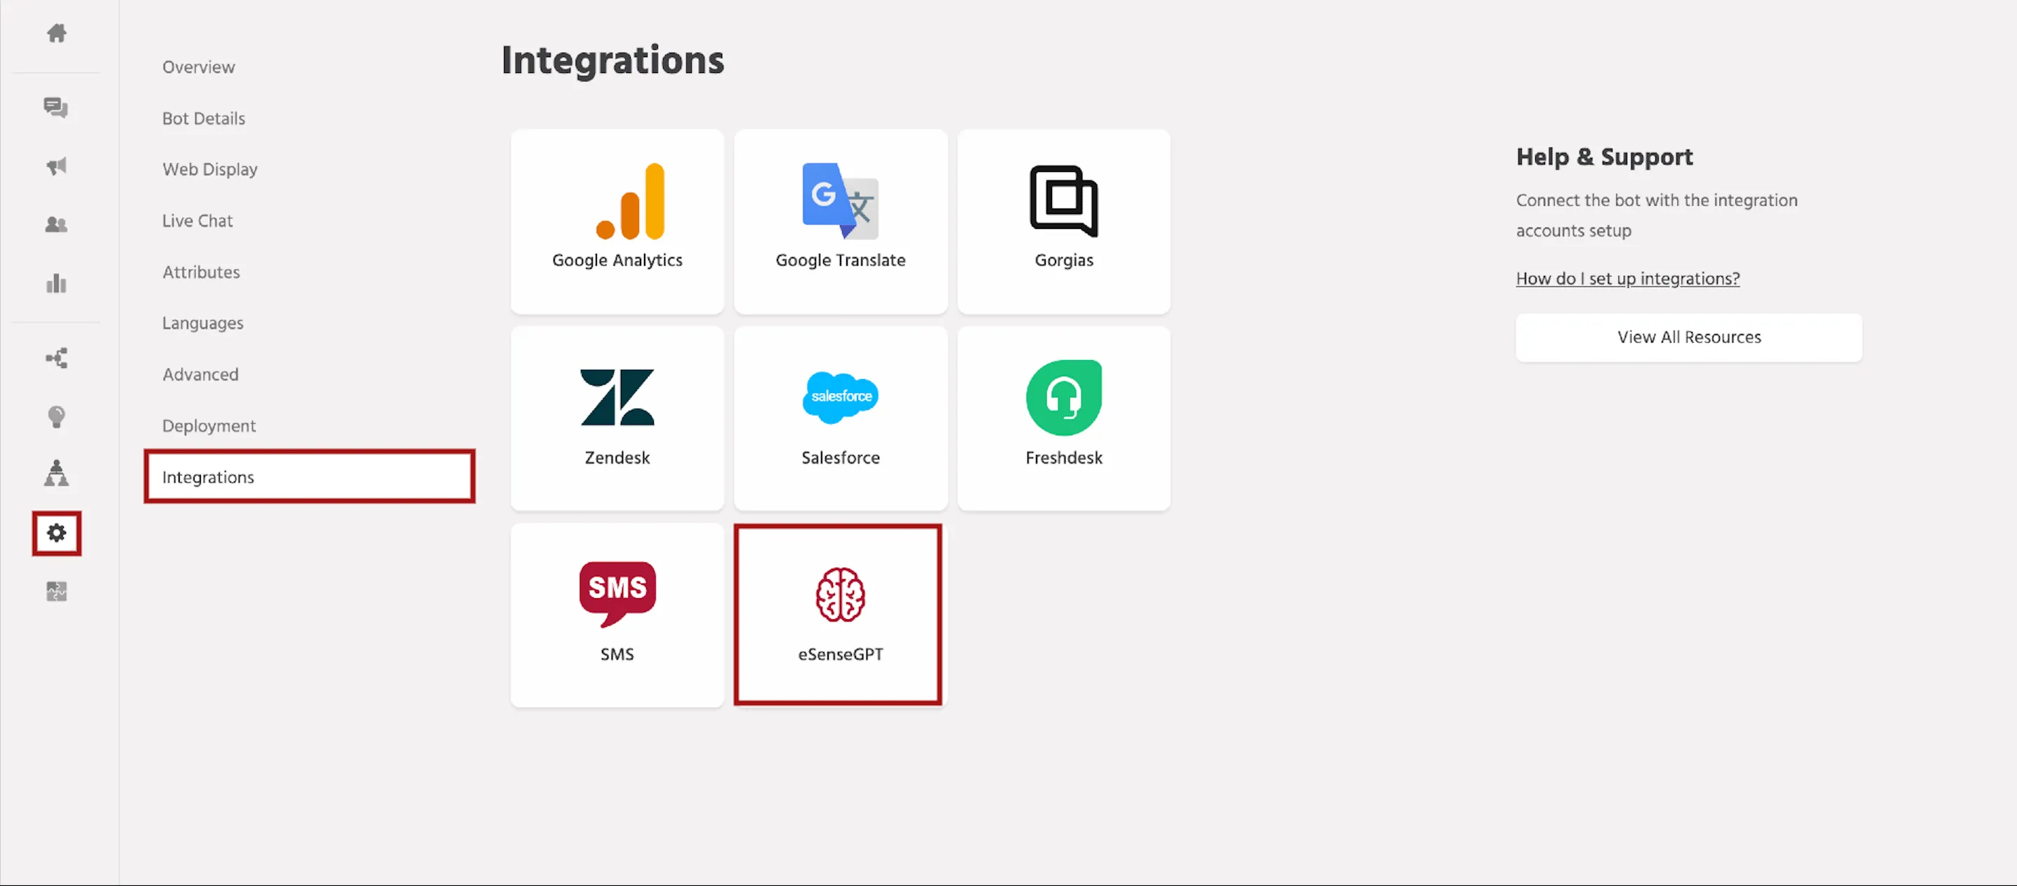This screenshot has height=886, width=2017.
Task: Open Web Display settings
Action: pyautogui.click(x=210, y=170)
